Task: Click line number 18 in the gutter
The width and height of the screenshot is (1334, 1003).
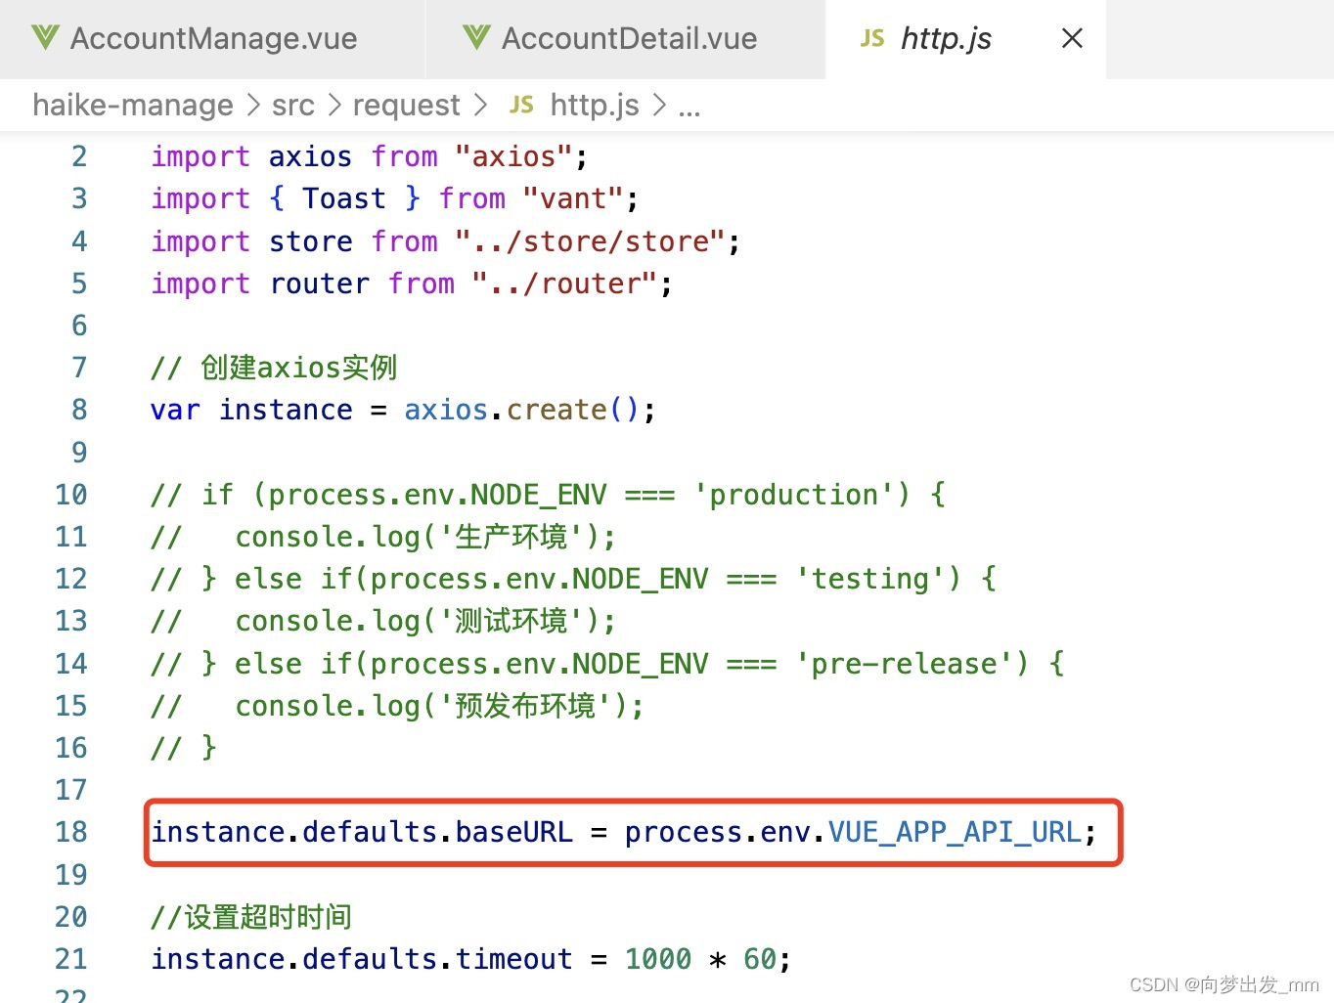Action: tap(70, 832)
